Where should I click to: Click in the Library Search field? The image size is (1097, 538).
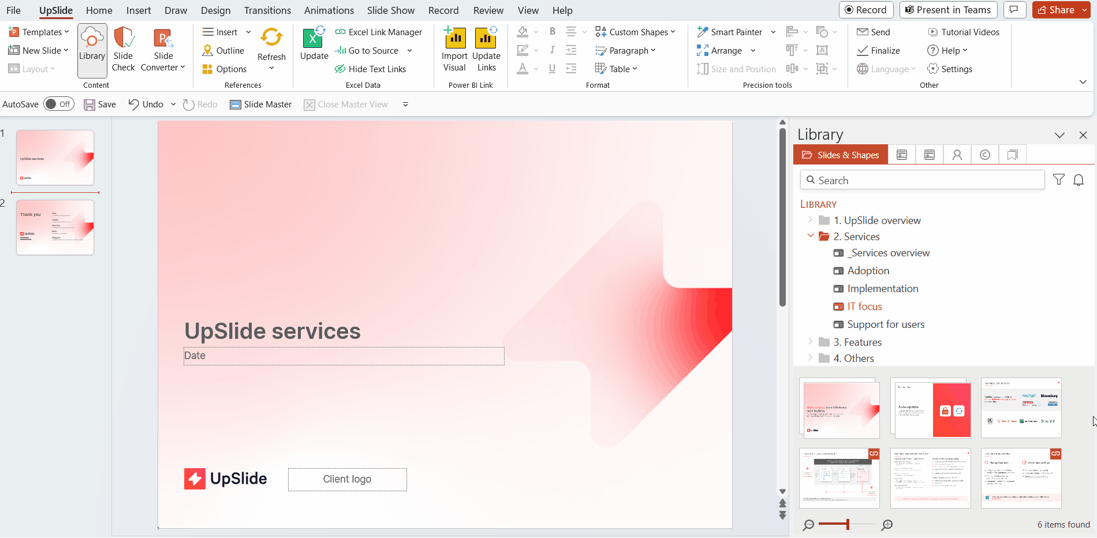[x=923, y=180]
